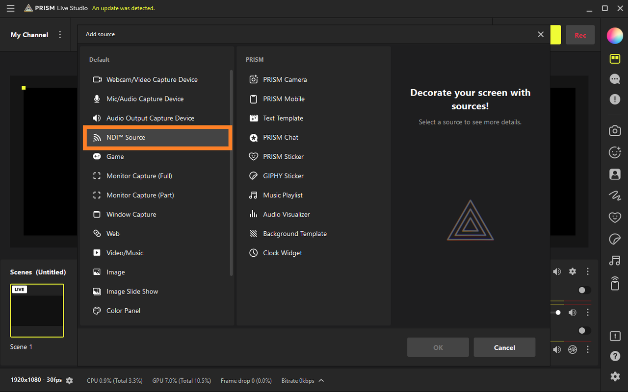
Task: Mute using the speaker left of the mixer gear
Action: pyautogui.click(x=557, y=271)
